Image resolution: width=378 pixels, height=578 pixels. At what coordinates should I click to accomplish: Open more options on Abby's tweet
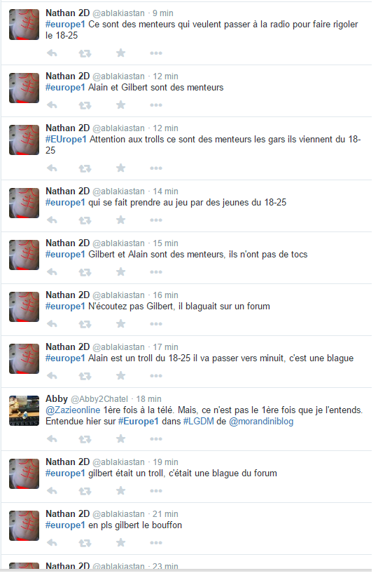pos(156,439)
